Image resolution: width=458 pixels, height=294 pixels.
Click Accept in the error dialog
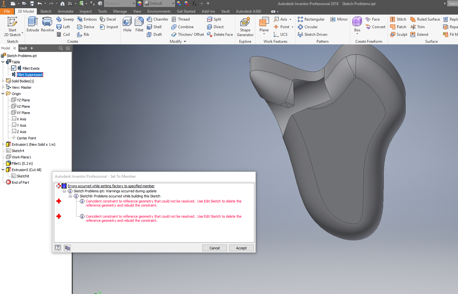241,248
